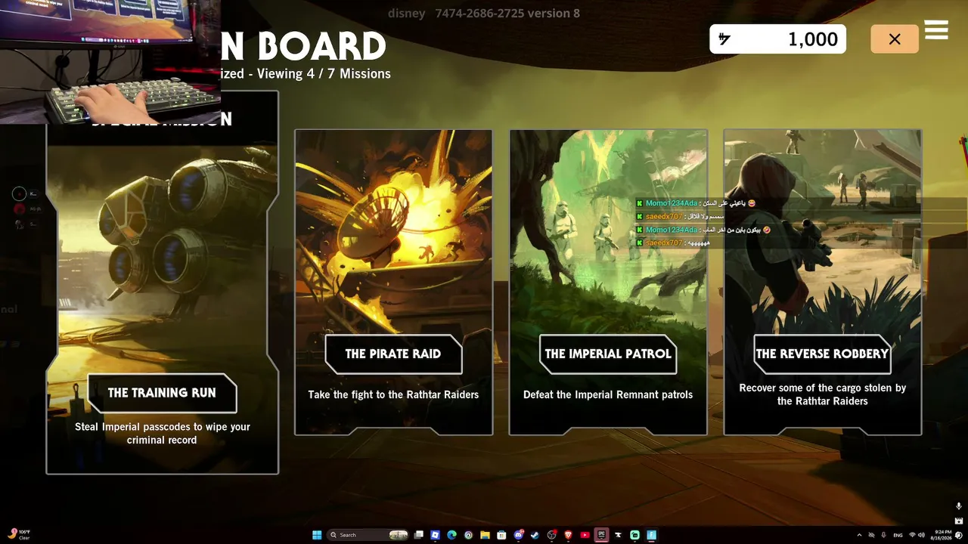
Task: Open the circular ring app in the taskbar
Action: point(469,535)
